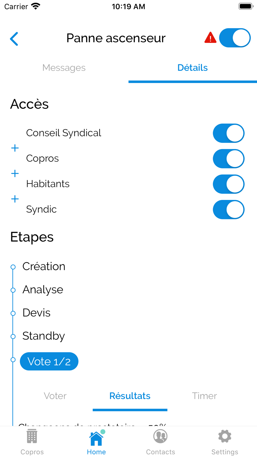
Task: Expand the plus below Copros
Action: coord(15,173)
